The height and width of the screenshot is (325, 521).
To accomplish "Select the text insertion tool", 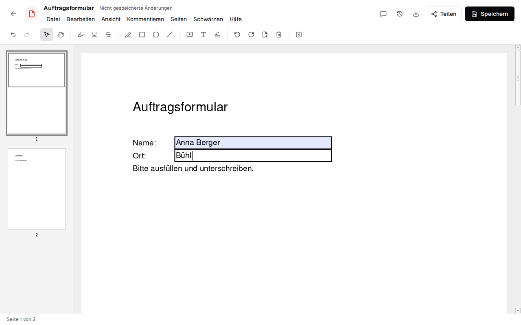I will click(x=204, y=35).
